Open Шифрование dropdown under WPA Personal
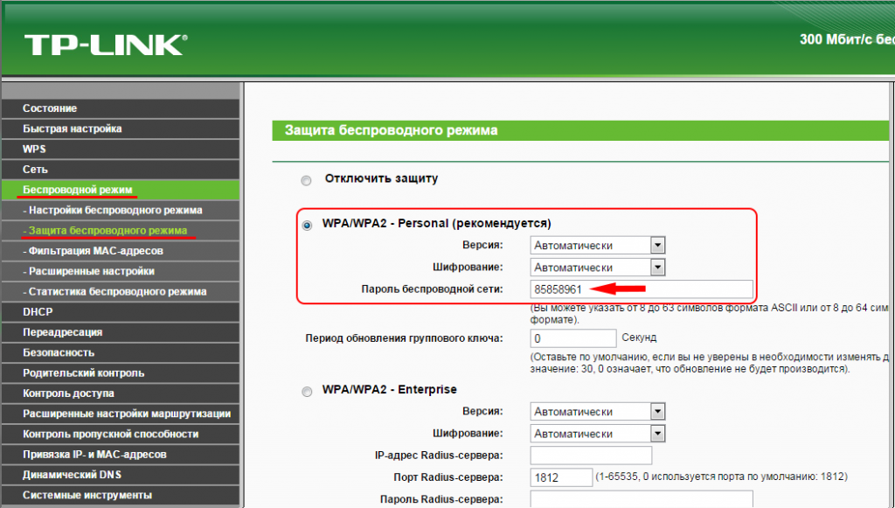895x508 pixels. [x=598, y=268]
